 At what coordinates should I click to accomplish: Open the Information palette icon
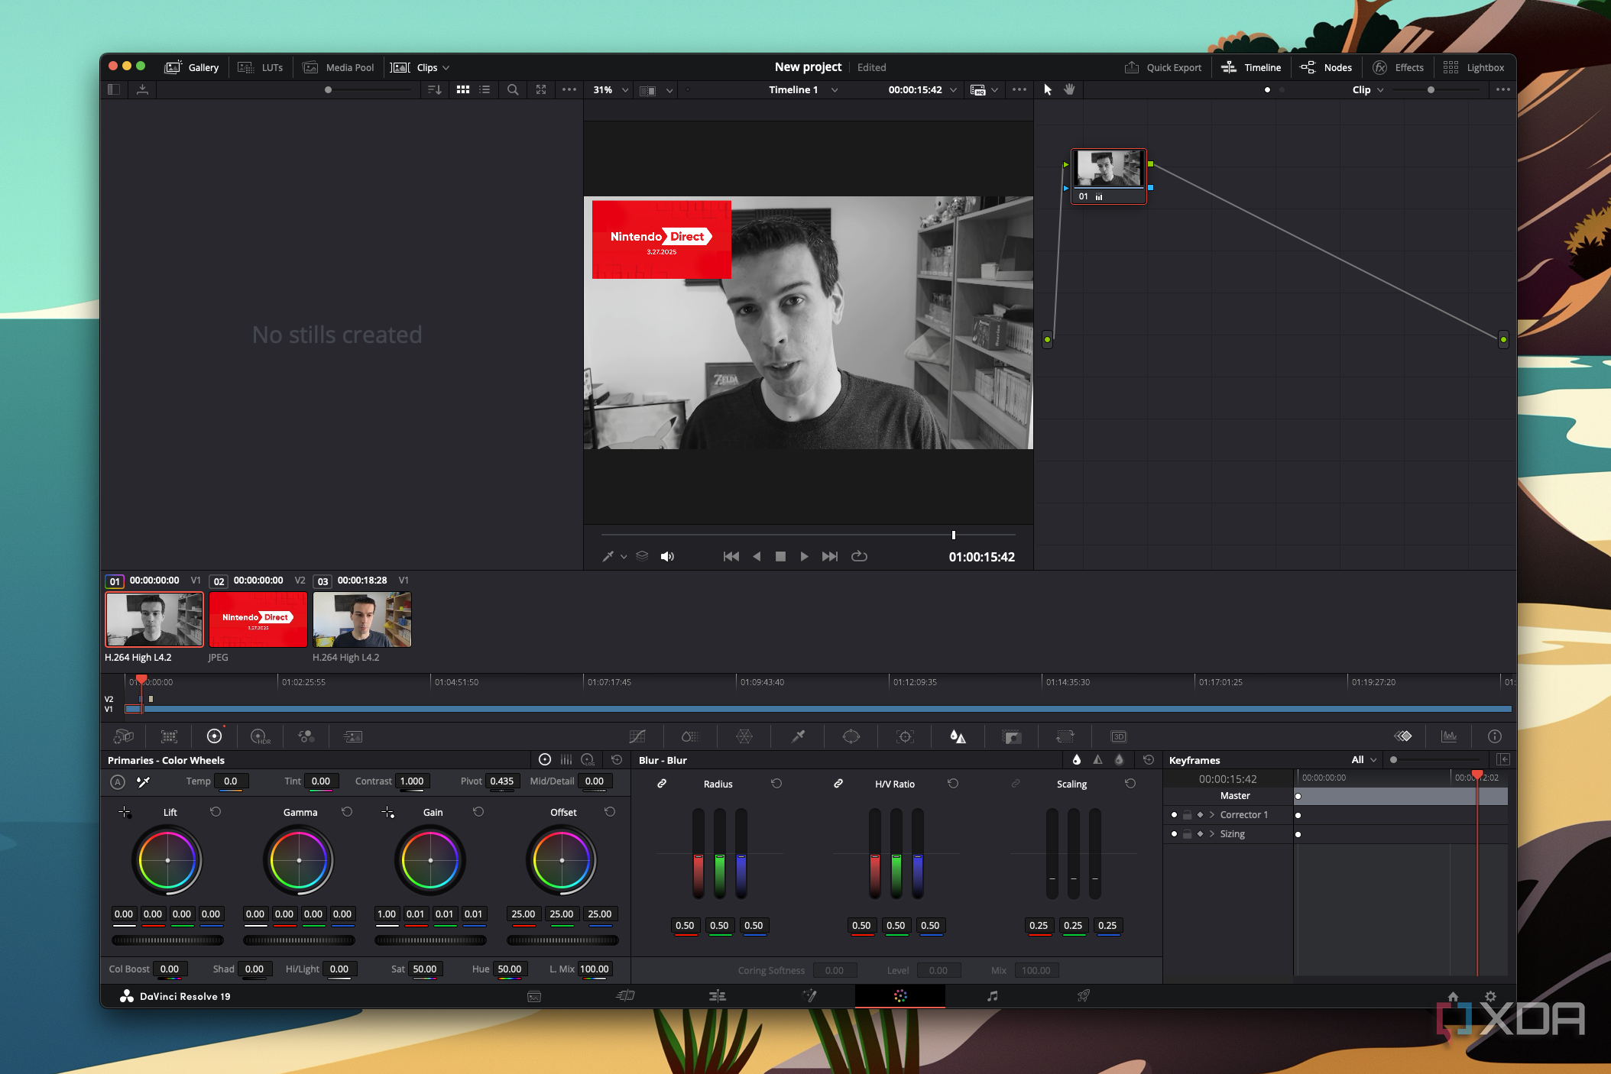point(1495,736)
